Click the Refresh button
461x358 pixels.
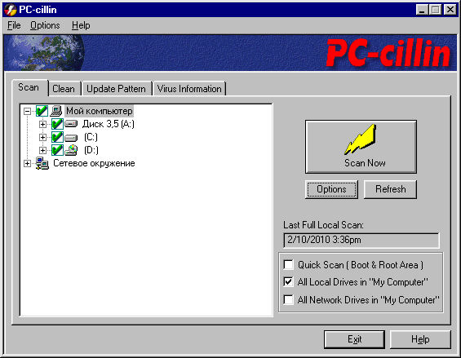click(390, 189)
